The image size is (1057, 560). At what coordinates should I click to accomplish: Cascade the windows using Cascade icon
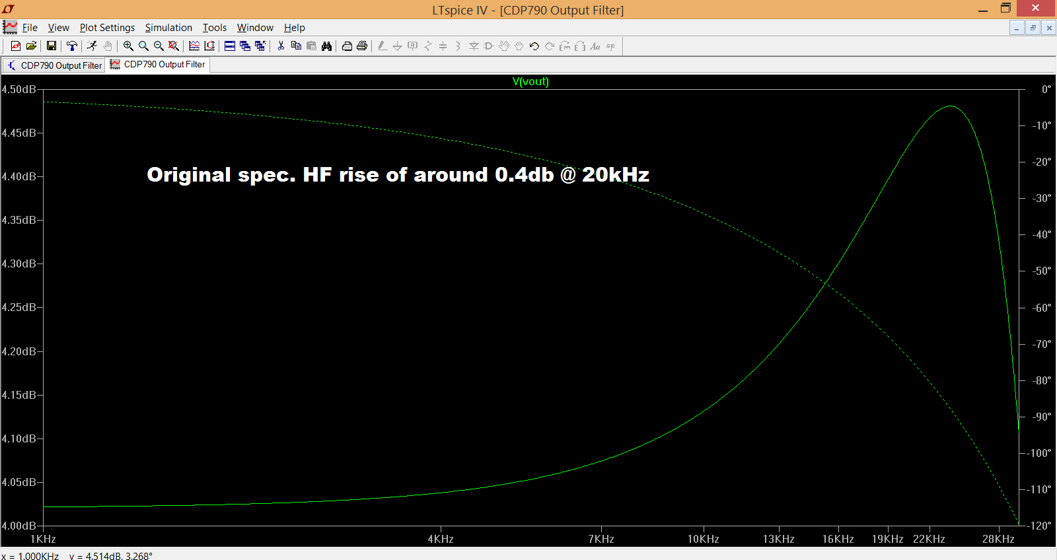[245, 46]
